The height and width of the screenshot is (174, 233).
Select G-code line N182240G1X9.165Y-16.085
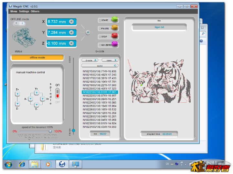pos(100,103)
